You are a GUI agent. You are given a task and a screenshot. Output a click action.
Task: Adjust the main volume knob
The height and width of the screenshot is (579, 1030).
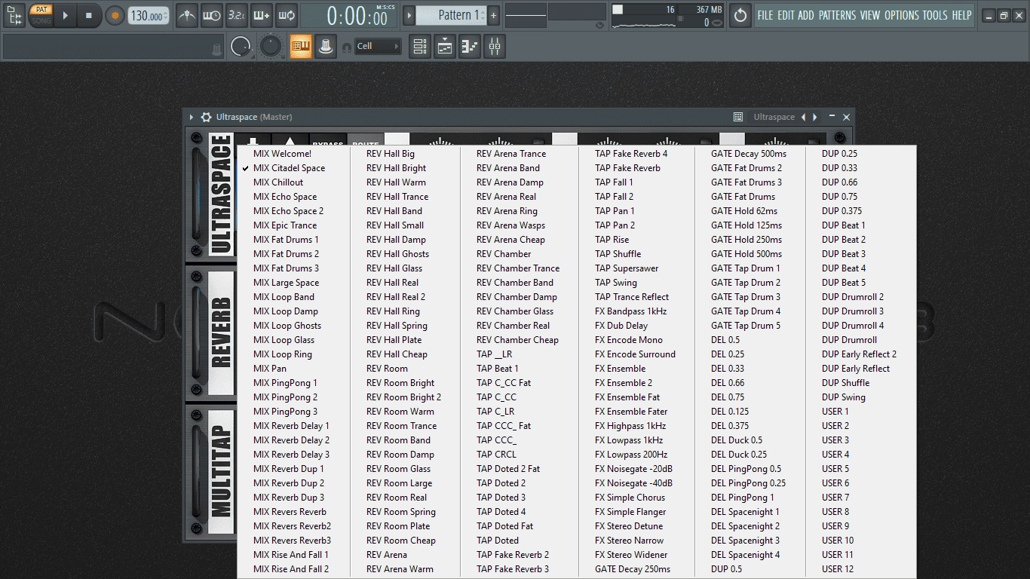[x=241, y=47]
